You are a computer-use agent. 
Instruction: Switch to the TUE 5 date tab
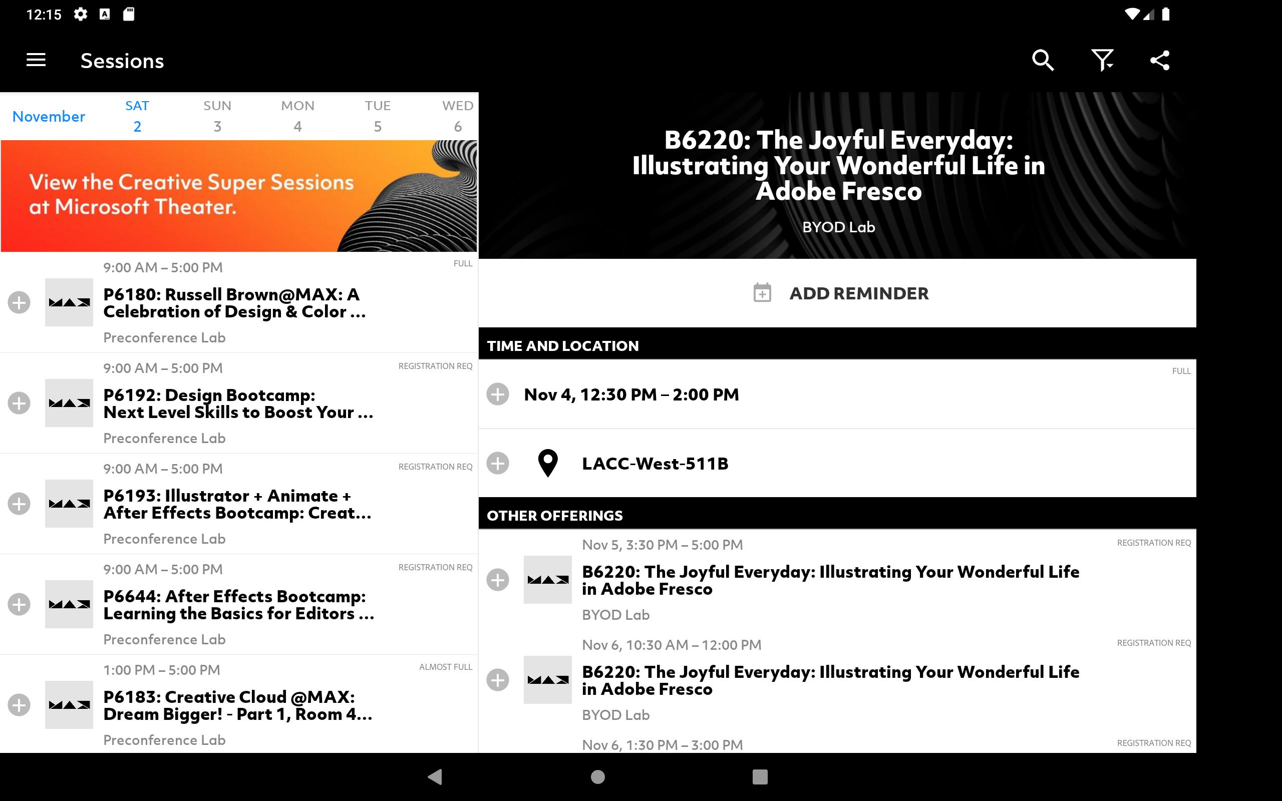377,116
